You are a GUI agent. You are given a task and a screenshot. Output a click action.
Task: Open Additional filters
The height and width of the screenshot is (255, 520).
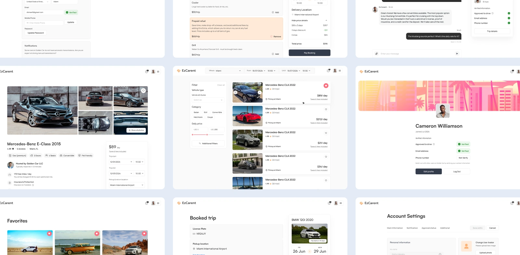208,143
